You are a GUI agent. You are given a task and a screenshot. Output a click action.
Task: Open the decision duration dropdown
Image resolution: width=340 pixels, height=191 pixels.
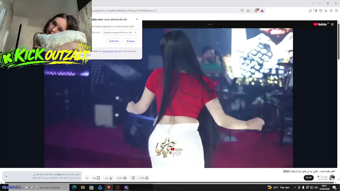pyautogui.click(x=120, y=32)
